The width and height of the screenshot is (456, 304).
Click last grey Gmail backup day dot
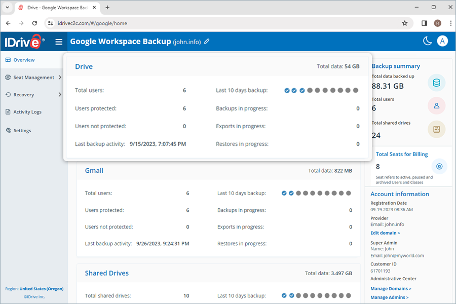click(x=349, y=193)
